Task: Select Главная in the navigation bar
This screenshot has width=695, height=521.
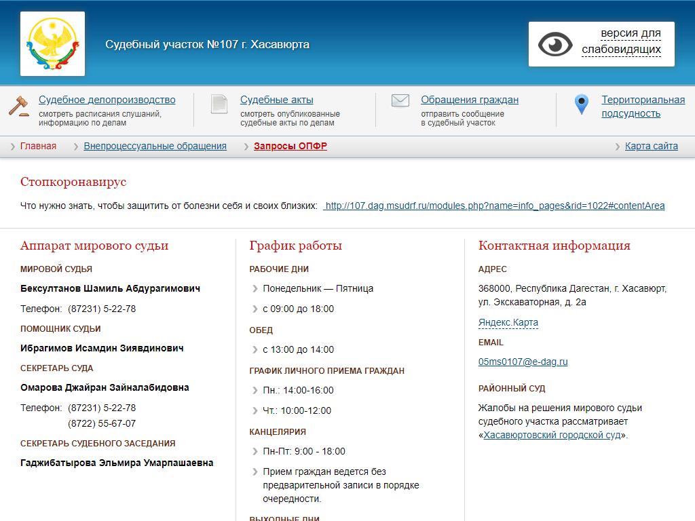Action: pyautogui.click(x=38, y=146)
